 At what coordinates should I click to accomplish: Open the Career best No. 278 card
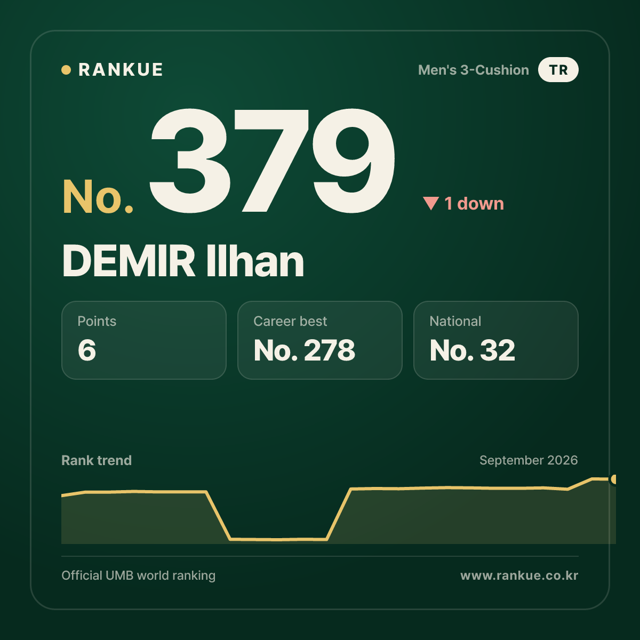click(320, 340)
